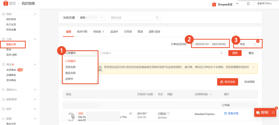Click the search magnifier in the store search box

point(157,18)
